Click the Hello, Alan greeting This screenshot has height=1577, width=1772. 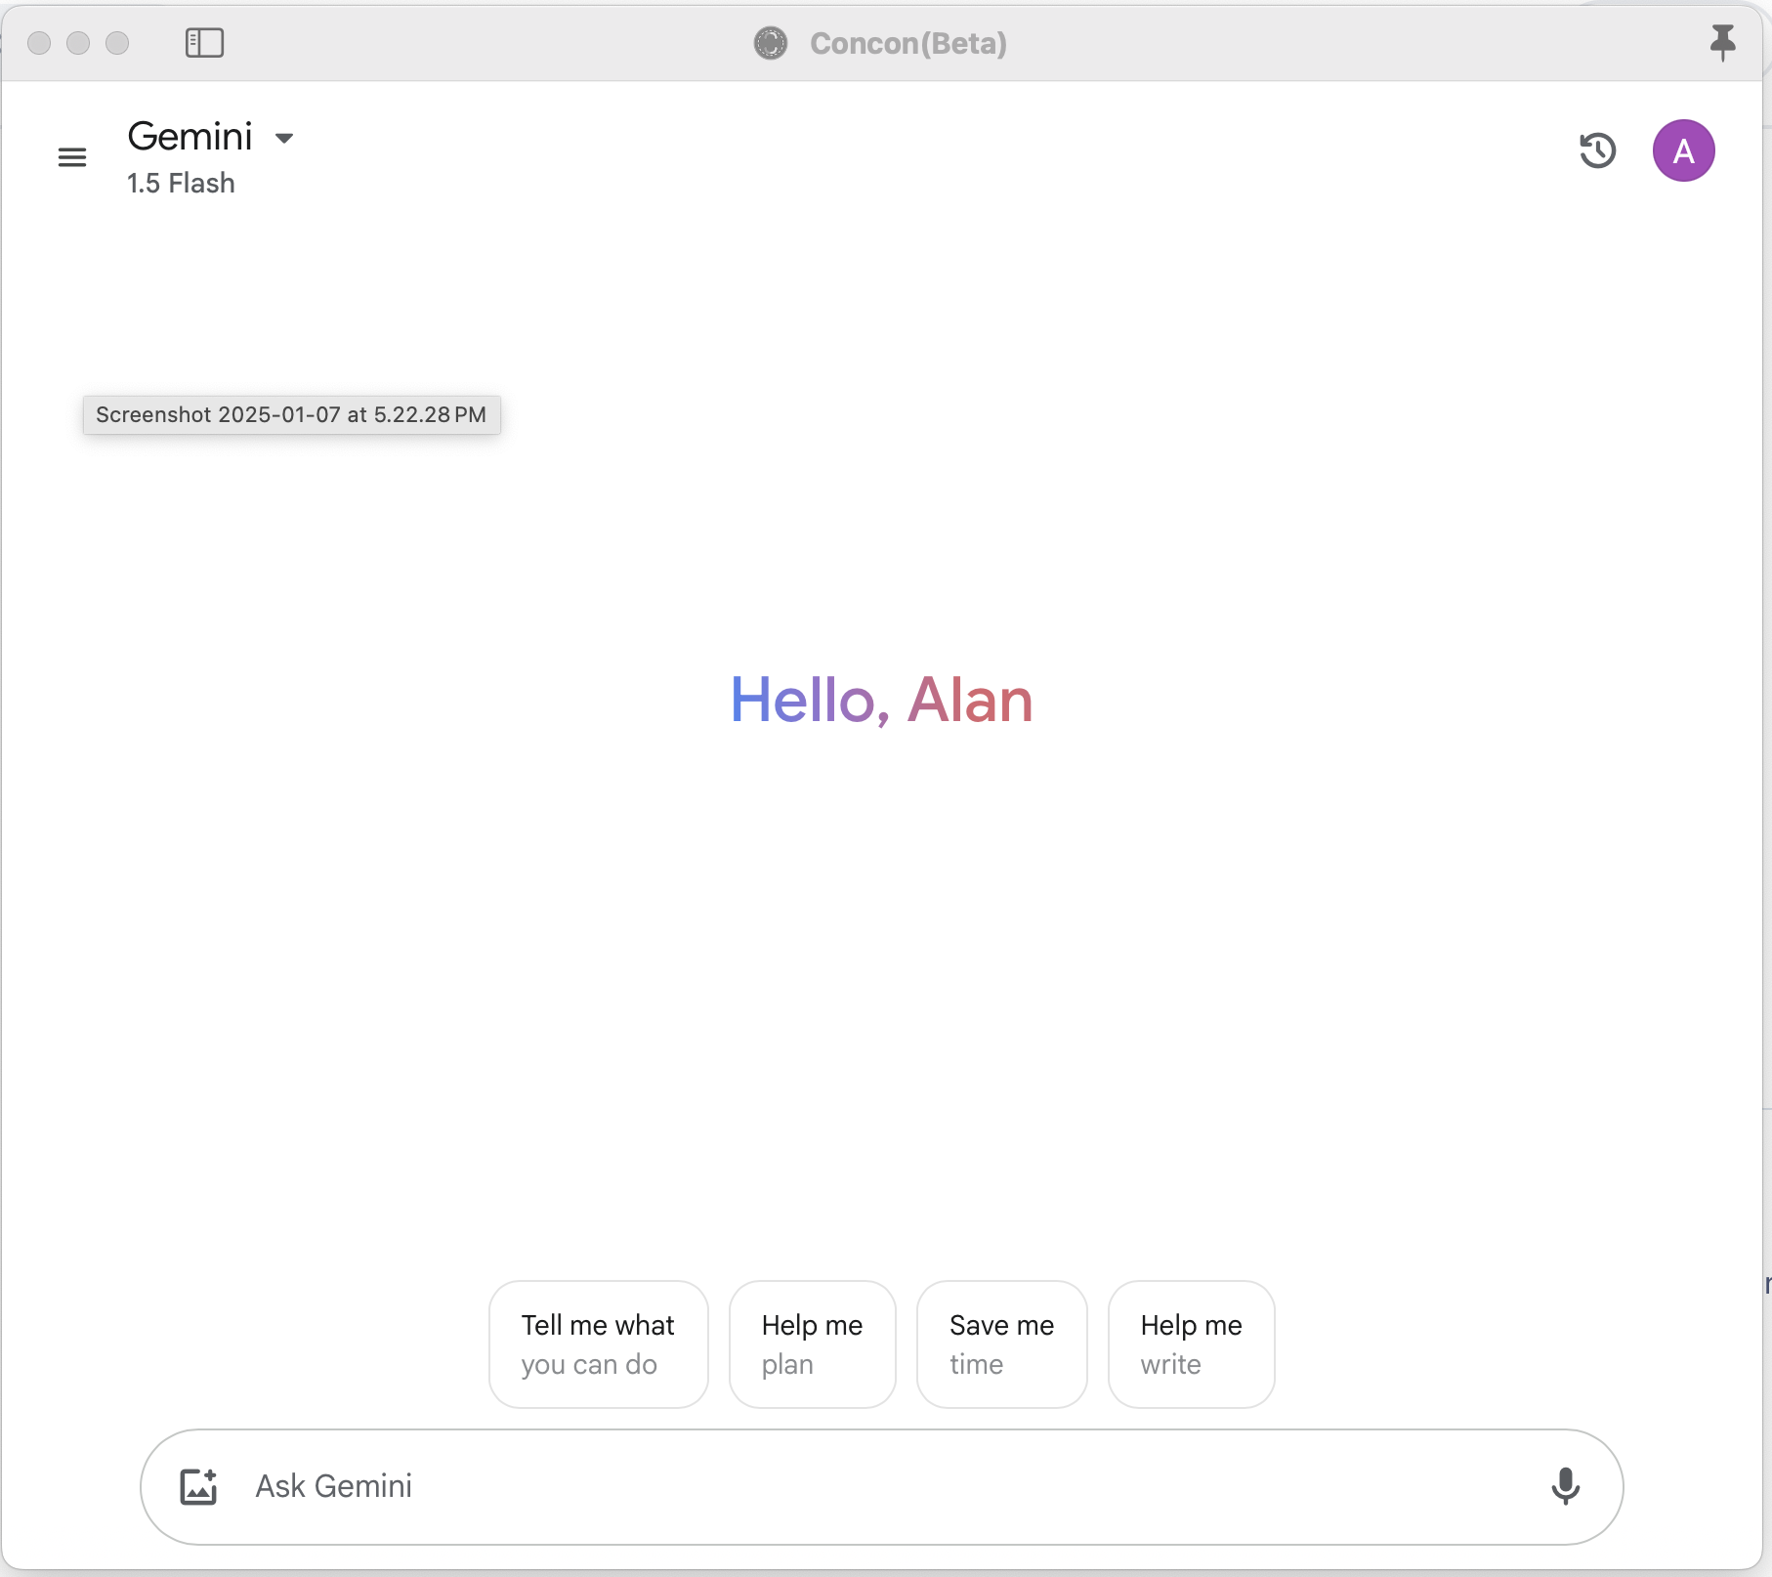pos(882,701)
